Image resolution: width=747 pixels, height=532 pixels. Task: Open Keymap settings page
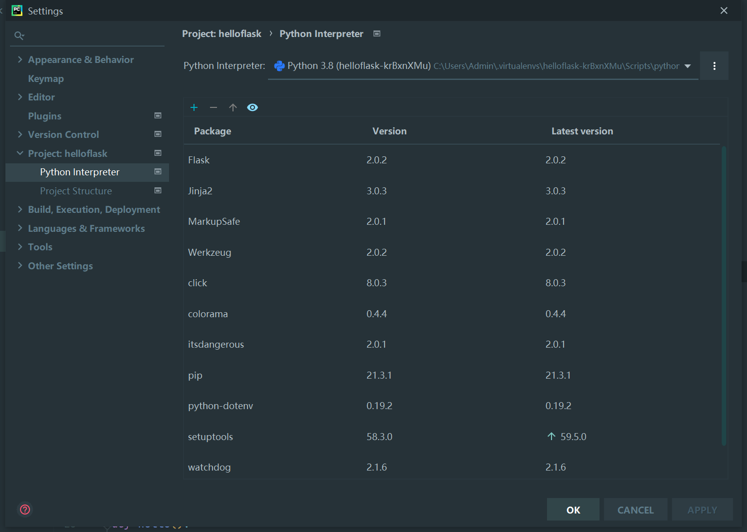pyautogui.click(x=46, y=78)
